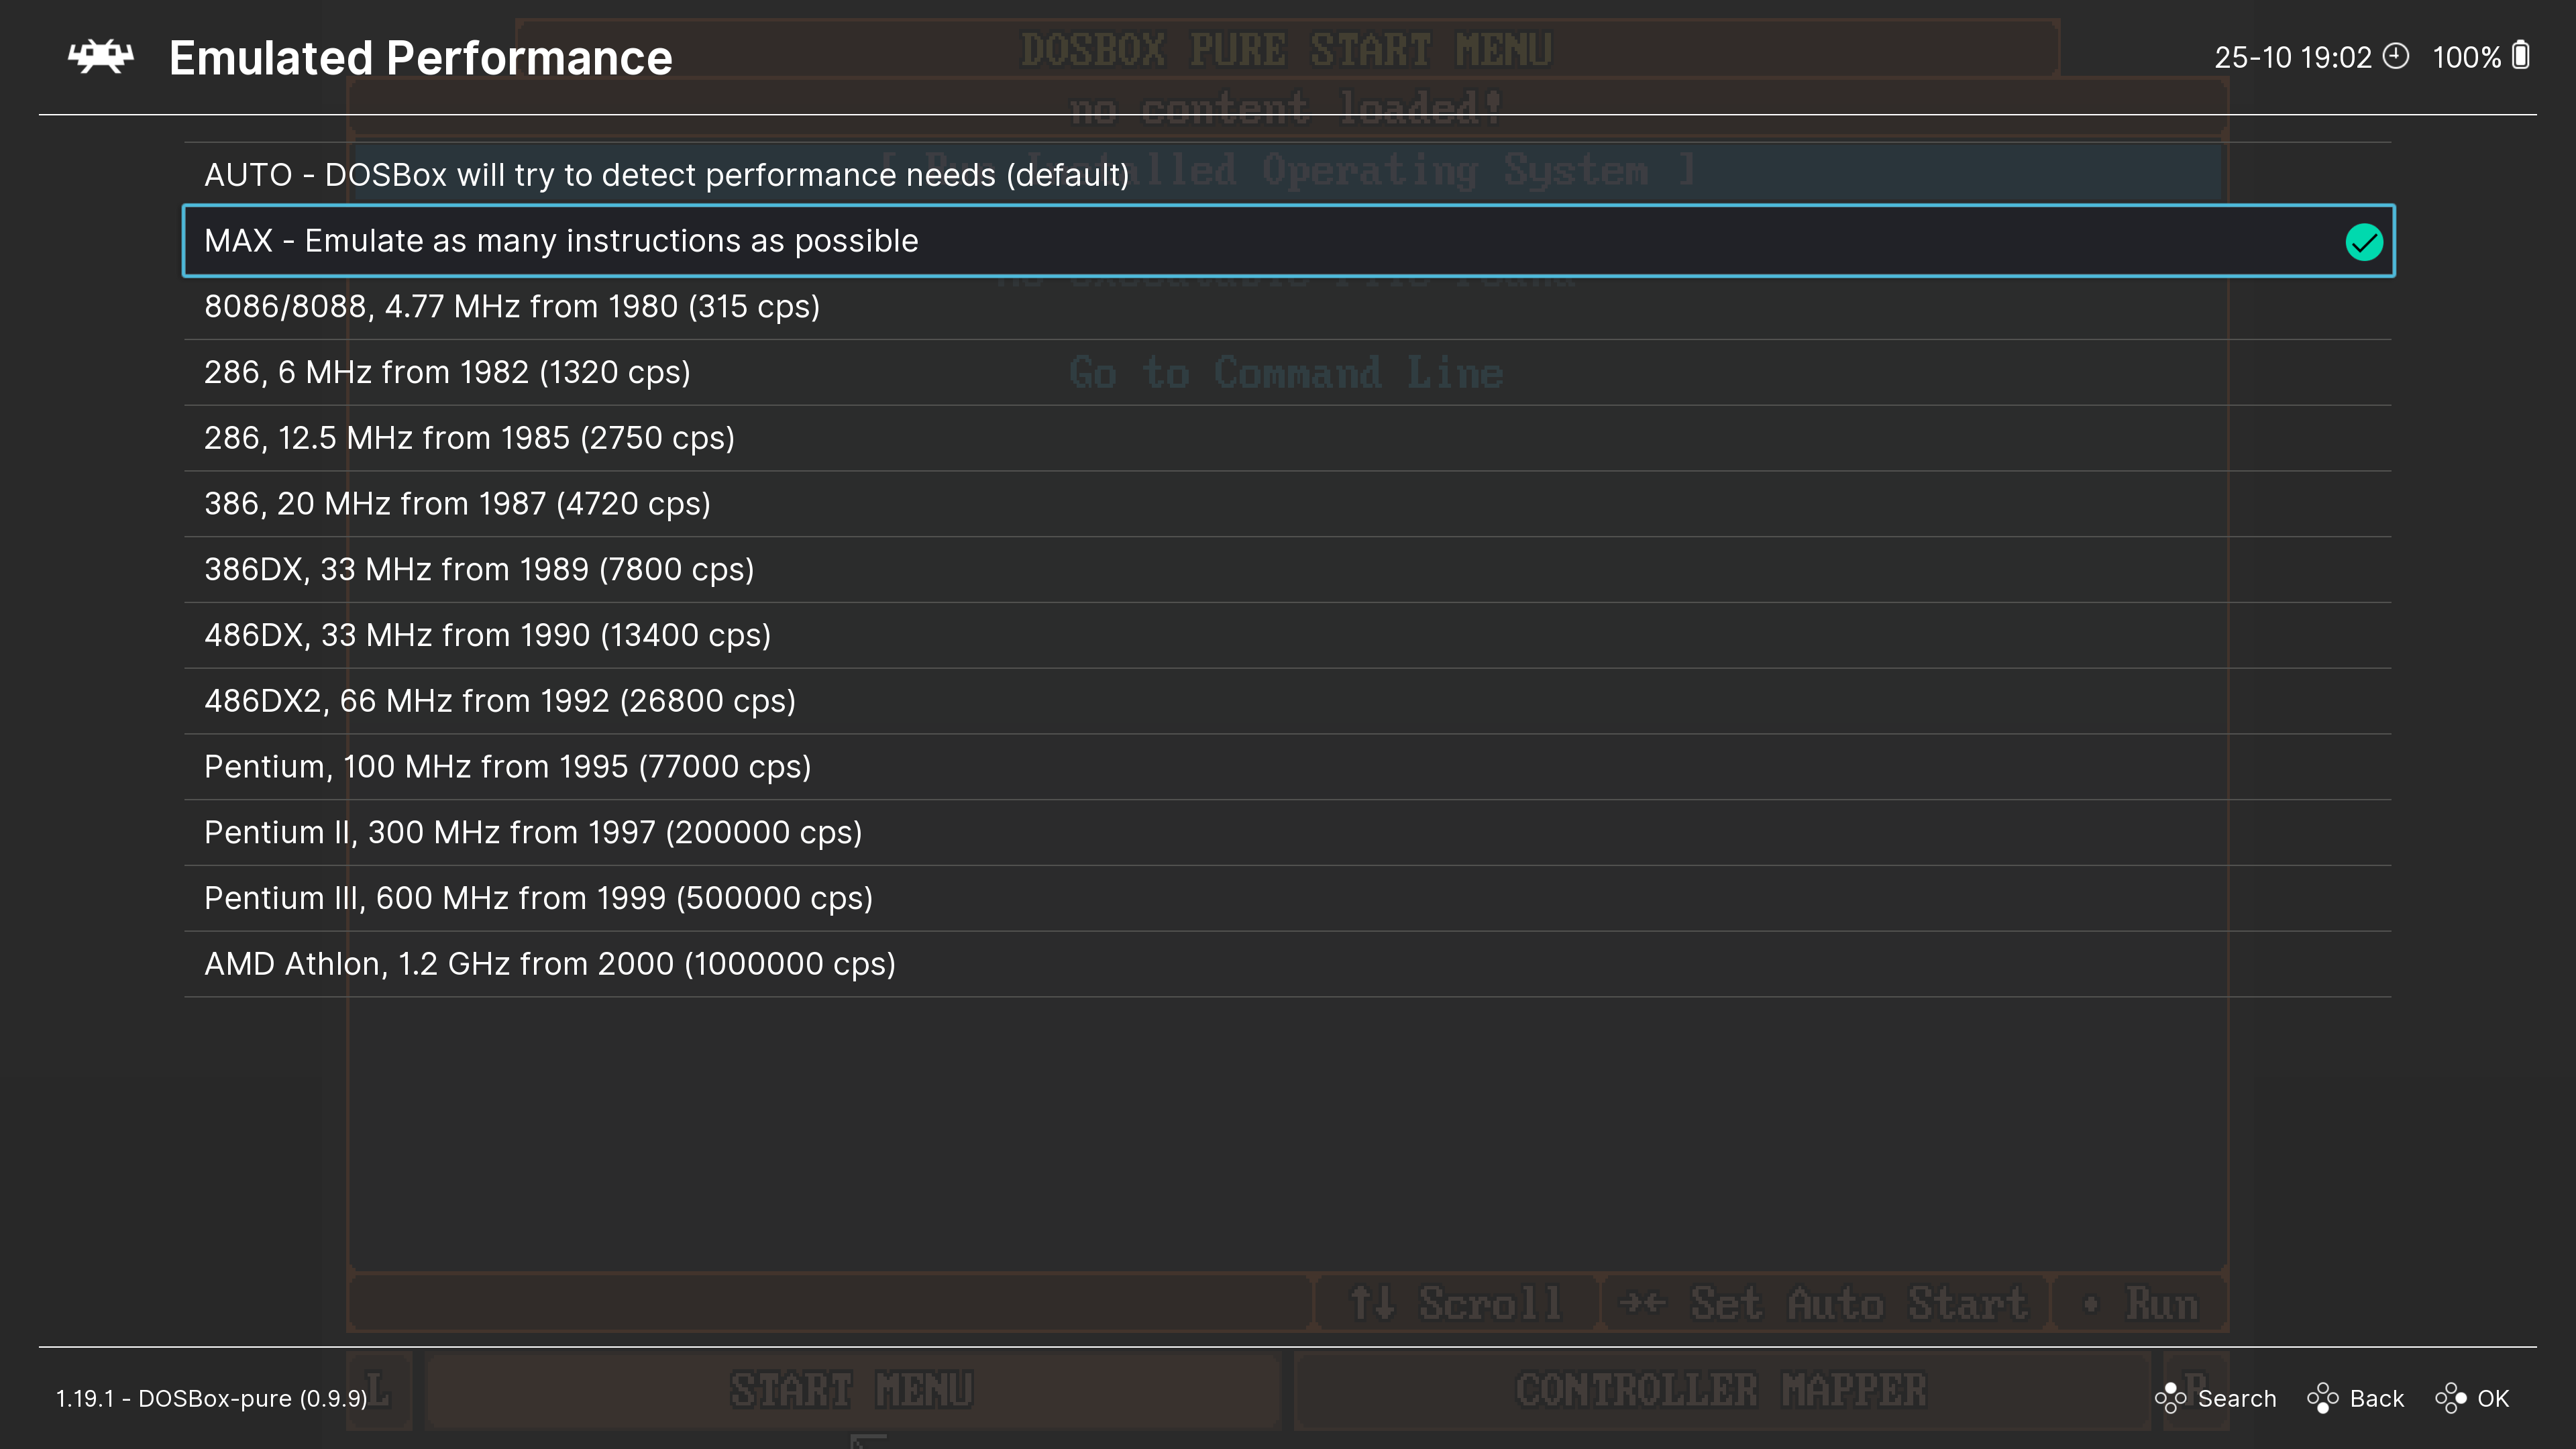Choose 486DX, 33 MHz from 1990
The width and height of the screenshot is (2576, 1449).
1288,635
